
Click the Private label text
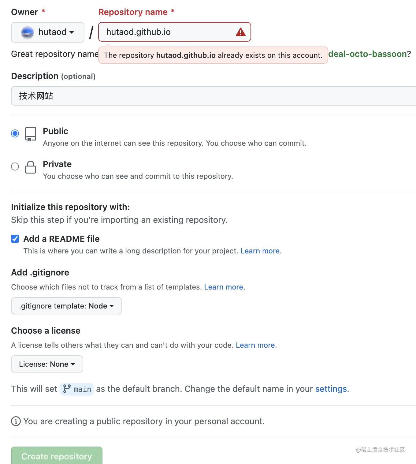(x=57, y=164)
